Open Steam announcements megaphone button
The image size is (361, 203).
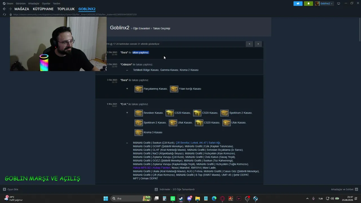298,3
